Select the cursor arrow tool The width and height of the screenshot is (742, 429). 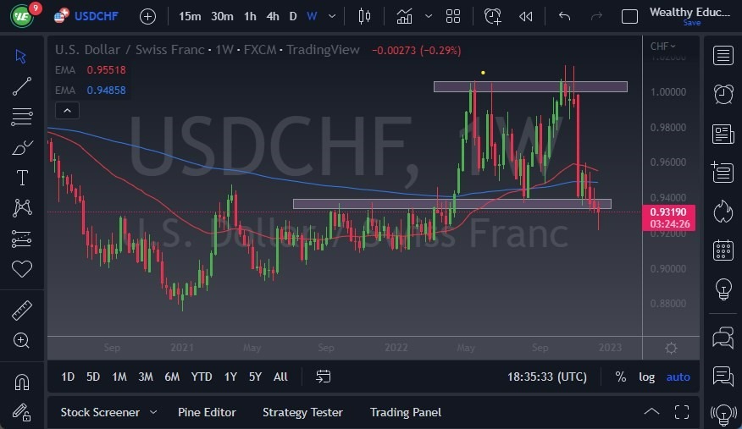tap(21, 56)
